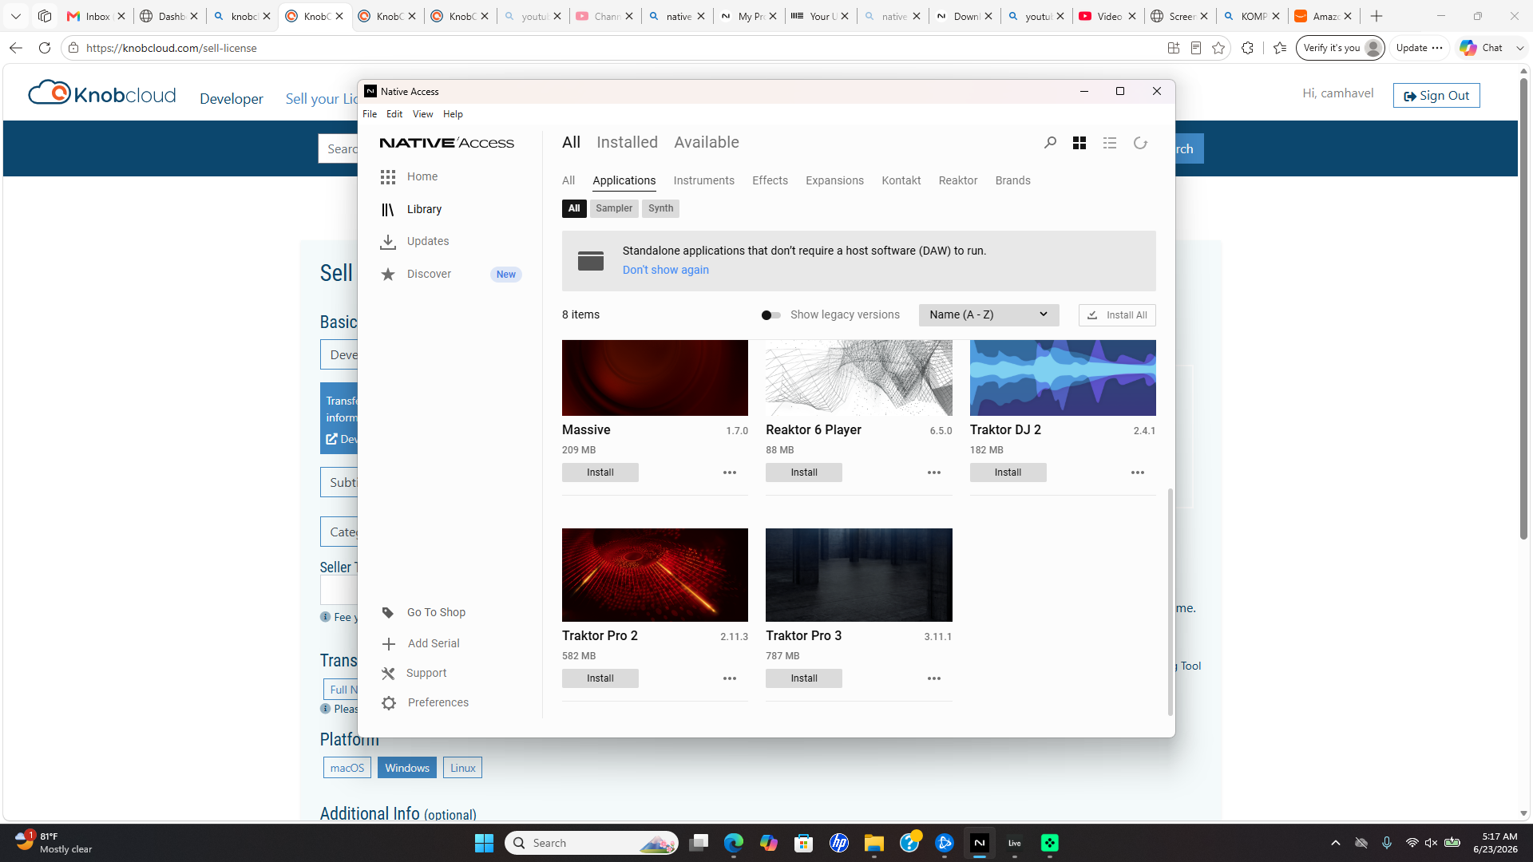
Task: Open the Edit menu
Action: click(x=394, y=114)
